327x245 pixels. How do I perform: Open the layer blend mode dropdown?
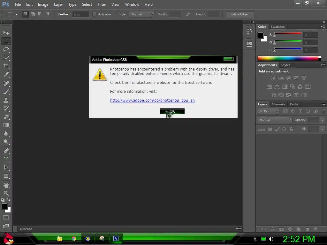click(274, 120)
